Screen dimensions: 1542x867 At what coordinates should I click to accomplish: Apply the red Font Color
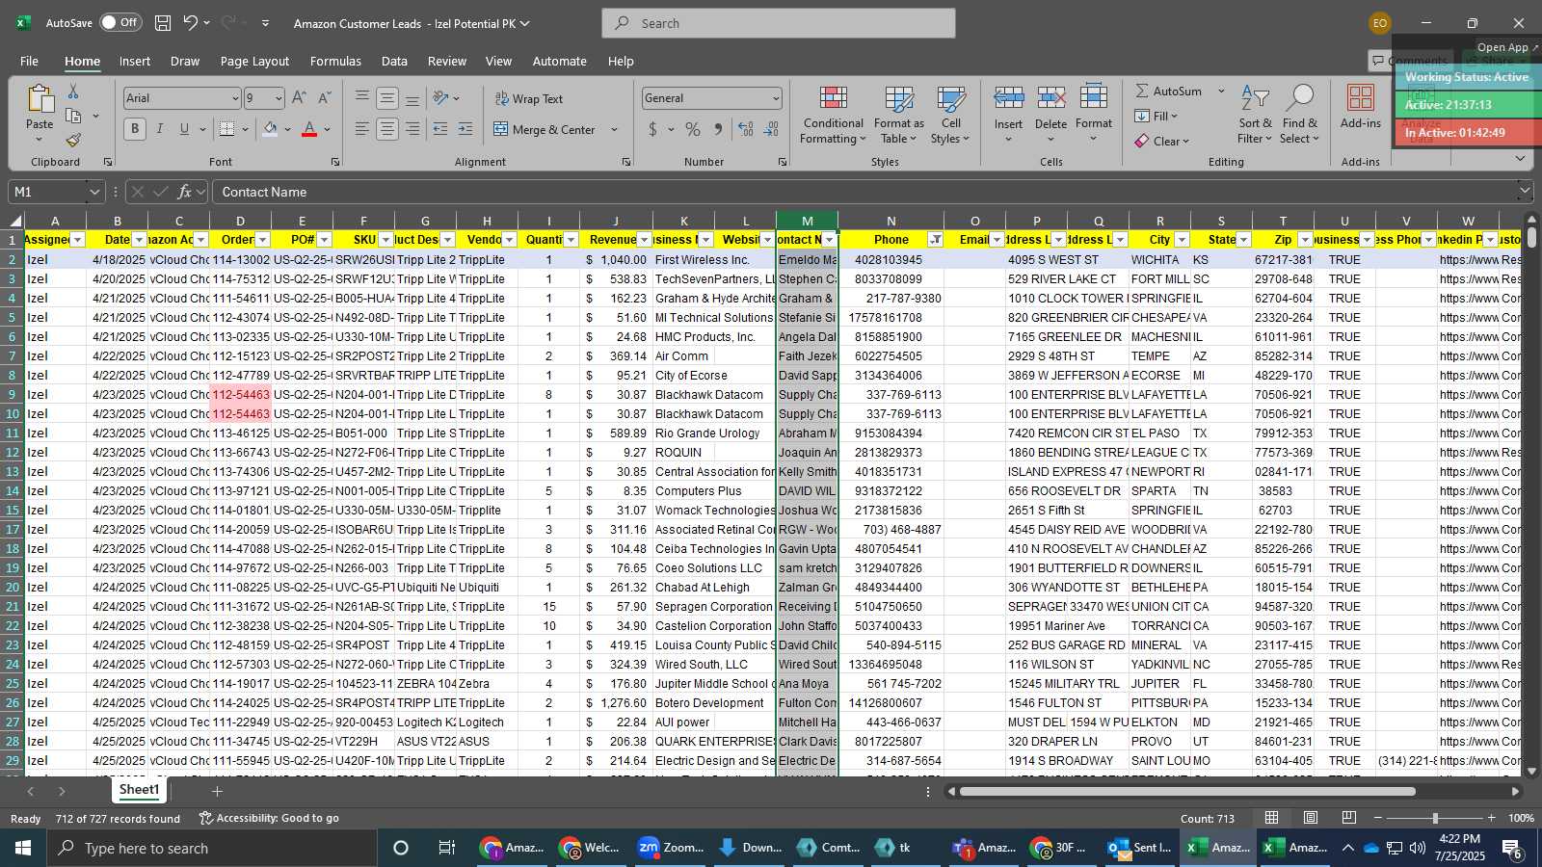[x=309, y=128]
